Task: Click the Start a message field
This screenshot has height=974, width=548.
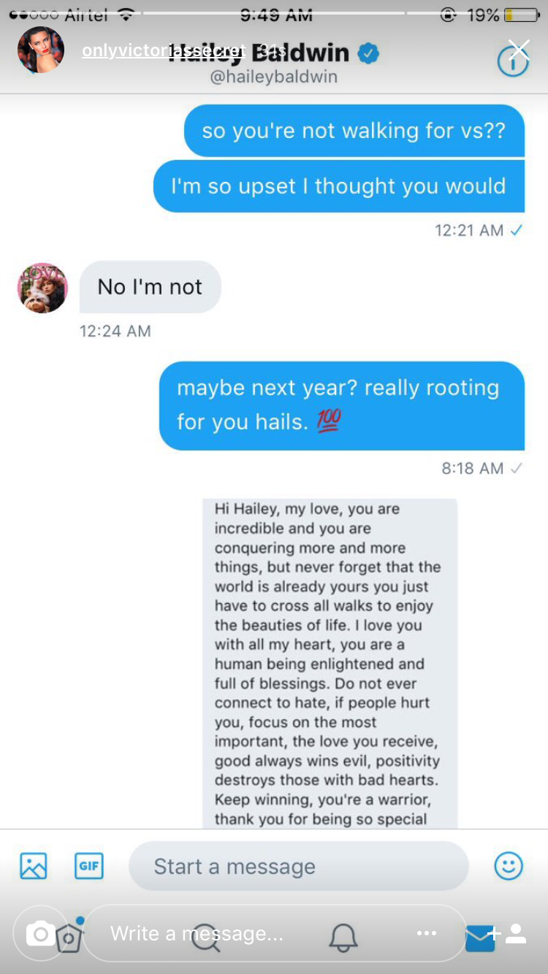Action: [x=298, y=866]
